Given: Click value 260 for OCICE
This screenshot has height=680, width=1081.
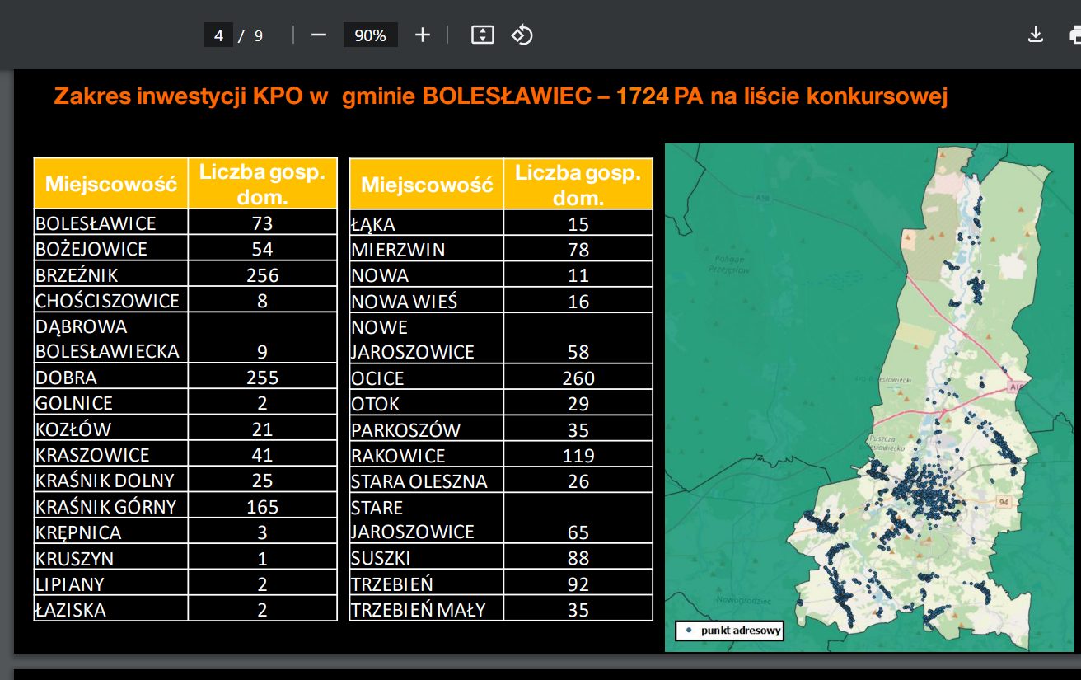Looking at the screenshot, I should click(578, 378).
